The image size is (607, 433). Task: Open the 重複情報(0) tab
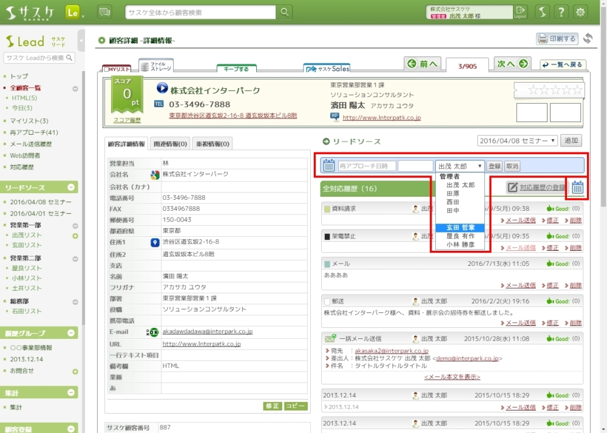(x=212, y=144)
